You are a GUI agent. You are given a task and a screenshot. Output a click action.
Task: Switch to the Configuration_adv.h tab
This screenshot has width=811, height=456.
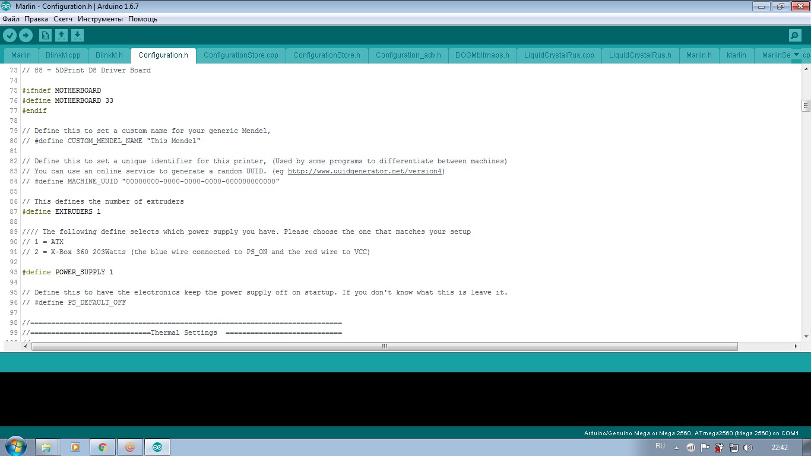pos(408,55)
